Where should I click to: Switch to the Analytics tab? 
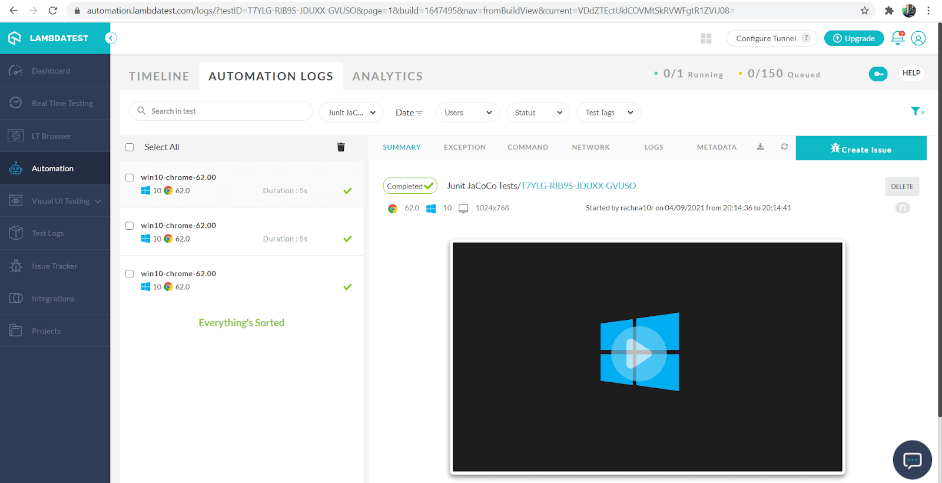pyautogui.click(x=387, y=77)
